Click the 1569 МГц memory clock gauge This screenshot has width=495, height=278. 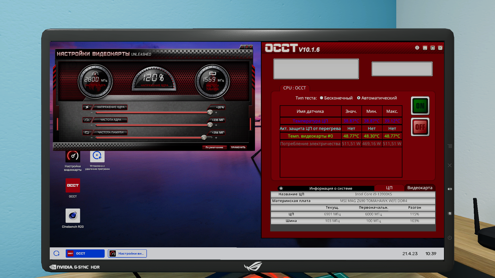pos(212,81)
